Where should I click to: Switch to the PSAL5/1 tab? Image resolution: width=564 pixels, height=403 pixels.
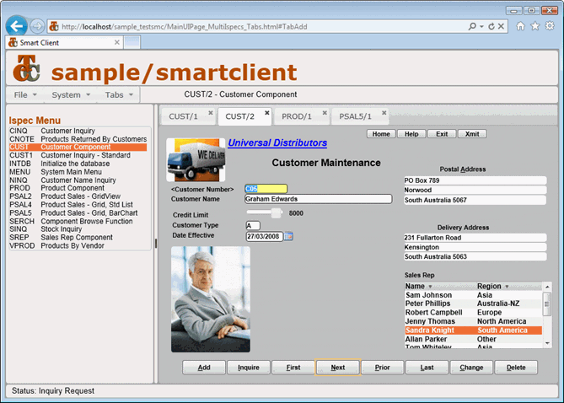[354, 116]
